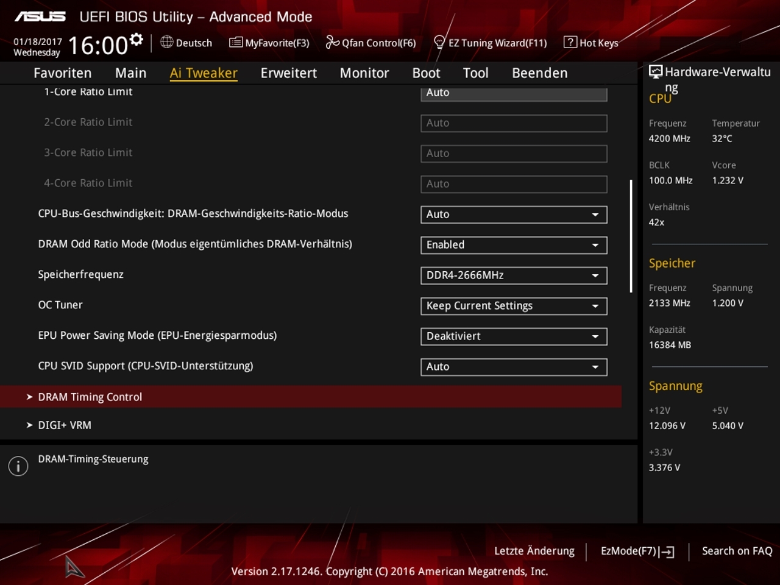Click memory Spannung value 1.200 V
Image resolution: width=780 pixels, height=585 pixels.
[728, 303]
